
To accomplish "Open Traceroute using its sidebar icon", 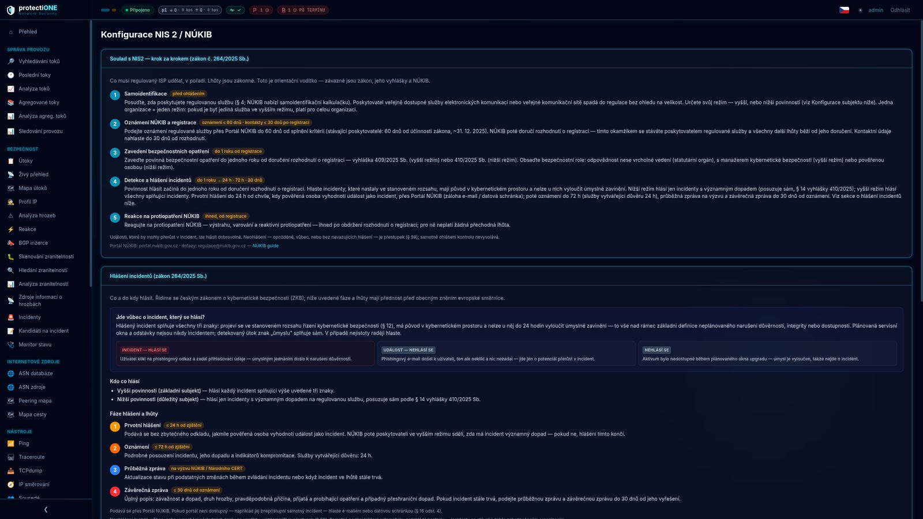I will [10, 457].
